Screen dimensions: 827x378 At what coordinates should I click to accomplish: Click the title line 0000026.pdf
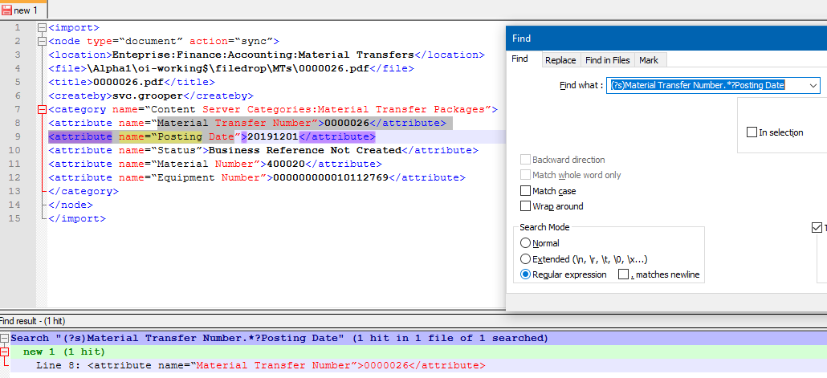point(132,82)
